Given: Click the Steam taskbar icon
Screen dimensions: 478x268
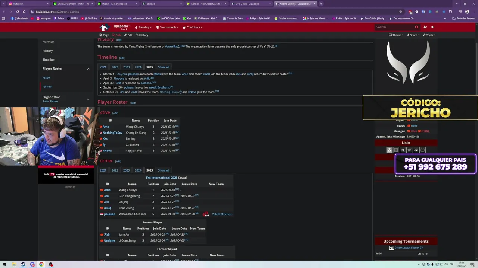Looking at the screenshot, I should pos(23,264).
